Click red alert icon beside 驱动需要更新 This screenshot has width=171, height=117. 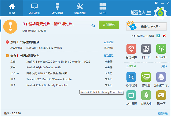point(7,42)
